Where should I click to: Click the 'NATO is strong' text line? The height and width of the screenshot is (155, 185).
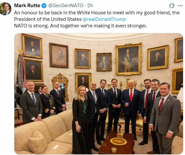pyautogui.click(x=80, y=25)
